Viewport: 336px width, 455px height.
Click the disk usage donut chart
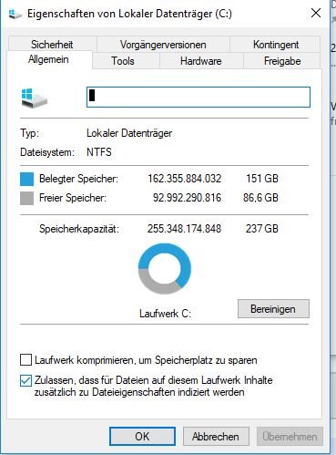coord(165,269)
